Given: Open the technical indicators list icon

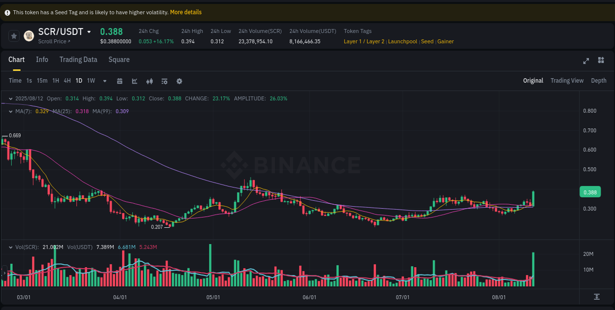Looking at the screenshot, I should coord(164,81).
